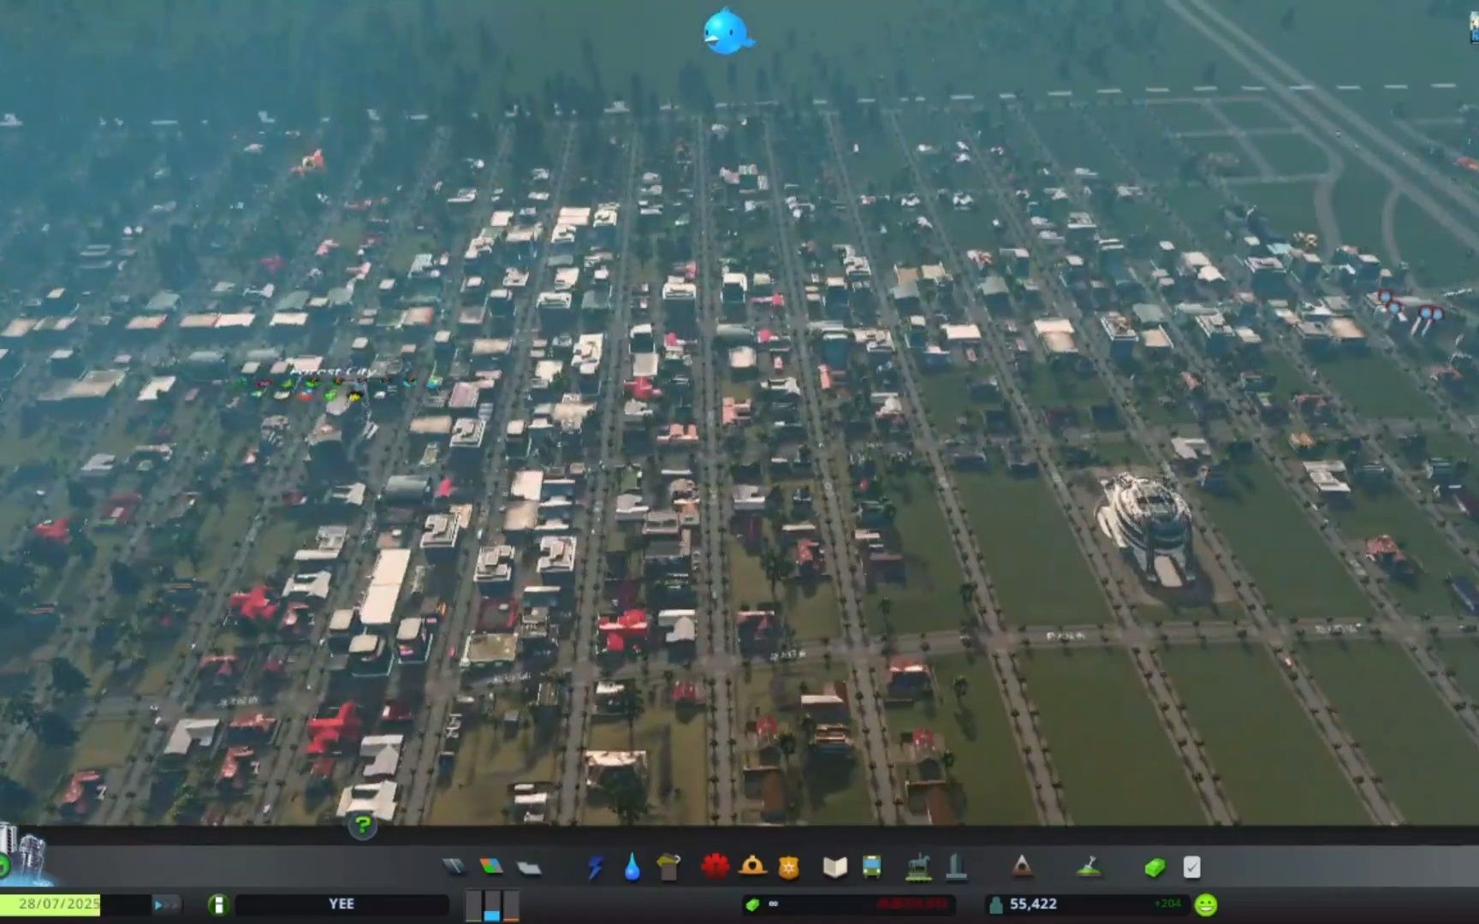
Task: Open the Garbage services menu
Action: (x=668, y=867)
